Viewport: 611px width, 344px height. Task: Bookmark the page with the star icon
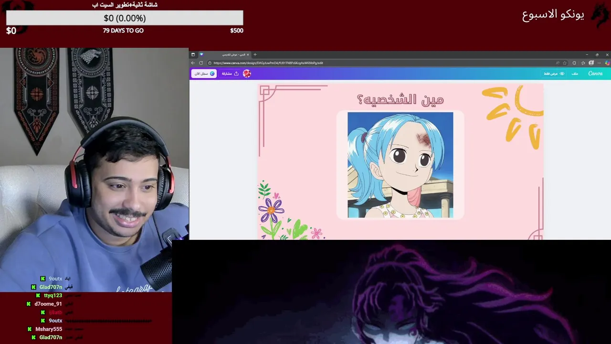point(565,63)
